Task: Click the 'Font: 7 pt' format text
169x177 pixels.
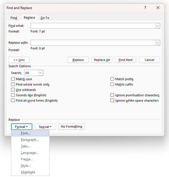Action: [38, 31]
